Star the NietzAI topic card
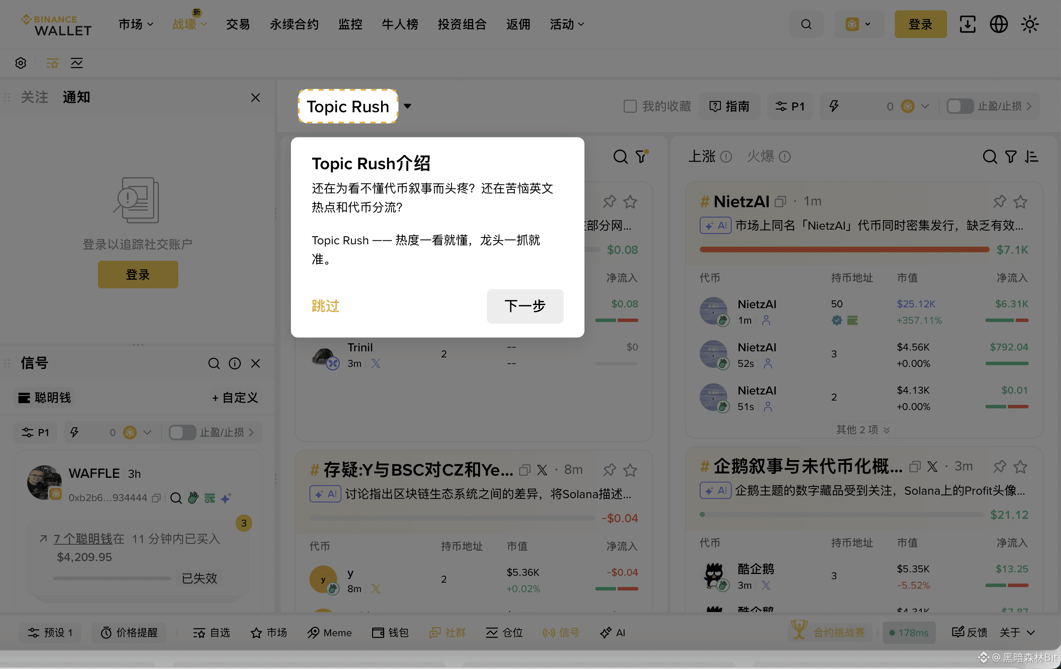This screenshot has height=669, width=1061. [x=1020, y=202]
